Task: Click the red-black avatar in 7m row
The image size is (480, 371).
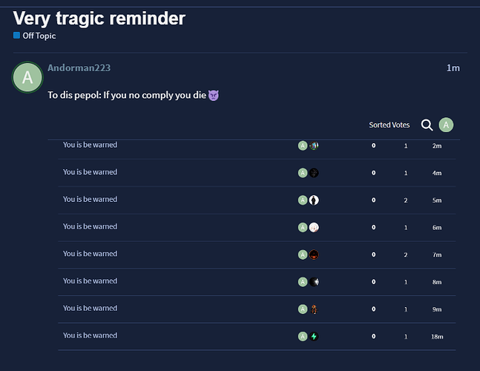Action: 314,255
